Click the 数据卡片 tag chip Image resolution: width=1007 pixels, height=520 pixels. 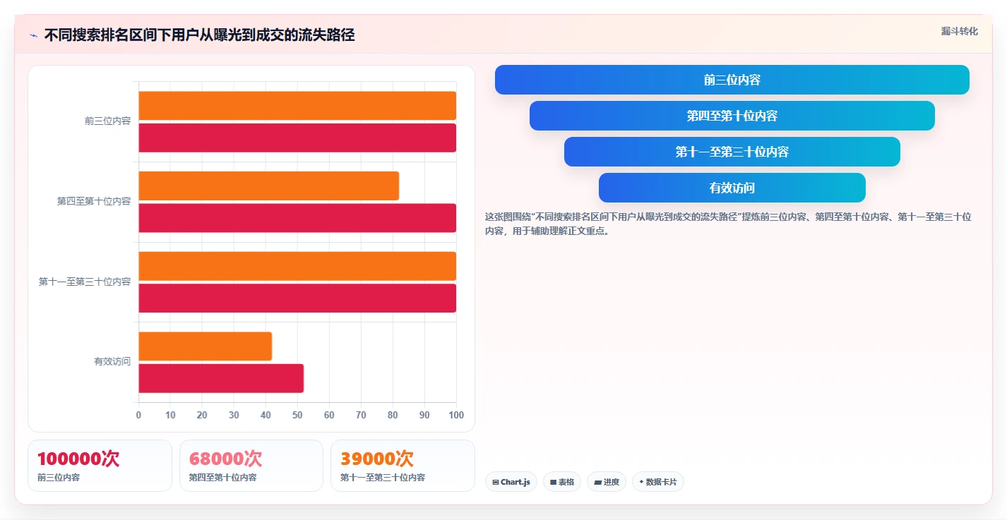[658, 482]
